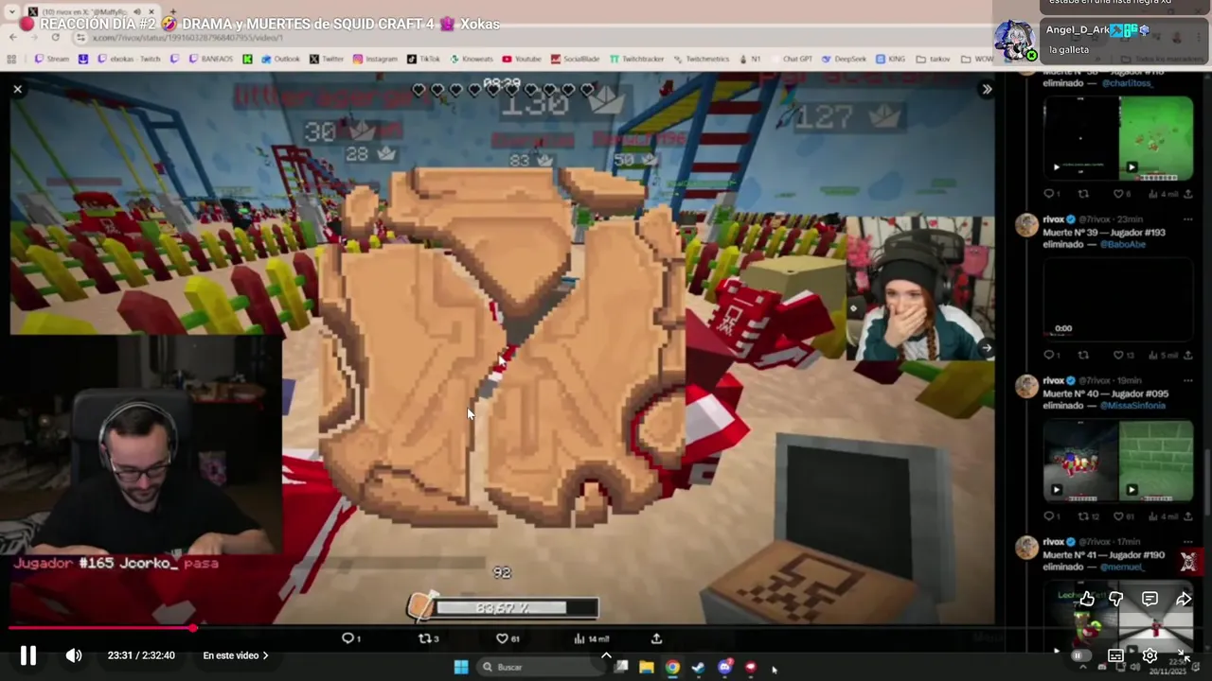Collapse the sidebar with the double-chevron icon
Viewport: 1212px width, 681px height.
[987, 90]
